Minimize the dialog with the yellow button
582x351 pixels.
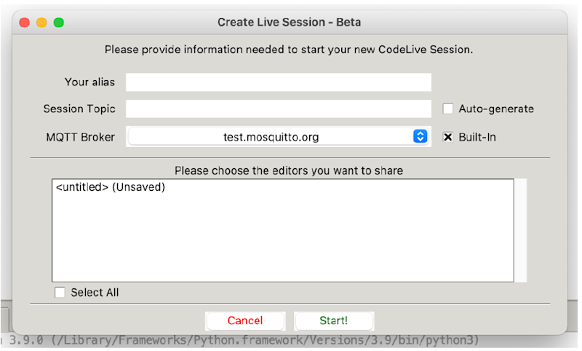coord(41,23)
